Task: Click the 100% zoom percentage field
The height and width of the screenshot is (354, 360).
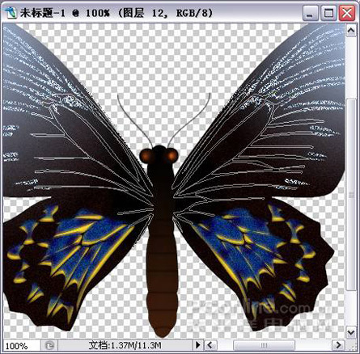Action: [20, 345]
